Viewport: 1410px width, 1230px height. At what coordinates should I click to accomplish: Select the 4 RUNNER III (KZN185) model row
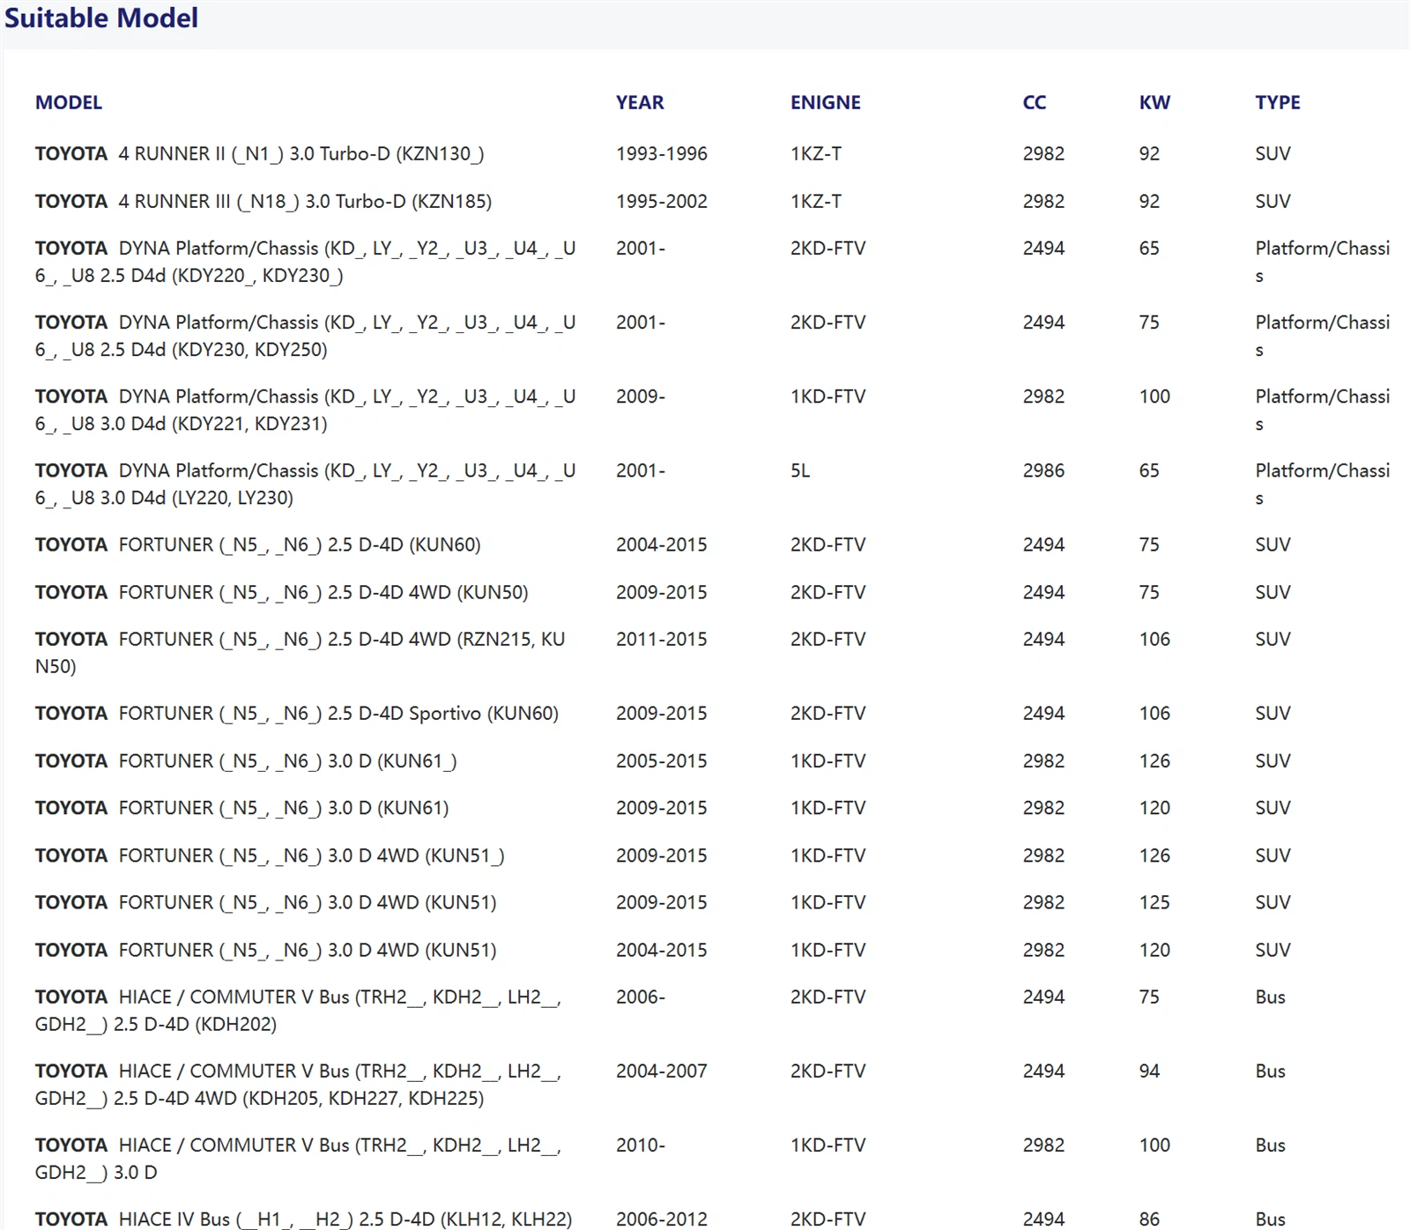[263, 201]
